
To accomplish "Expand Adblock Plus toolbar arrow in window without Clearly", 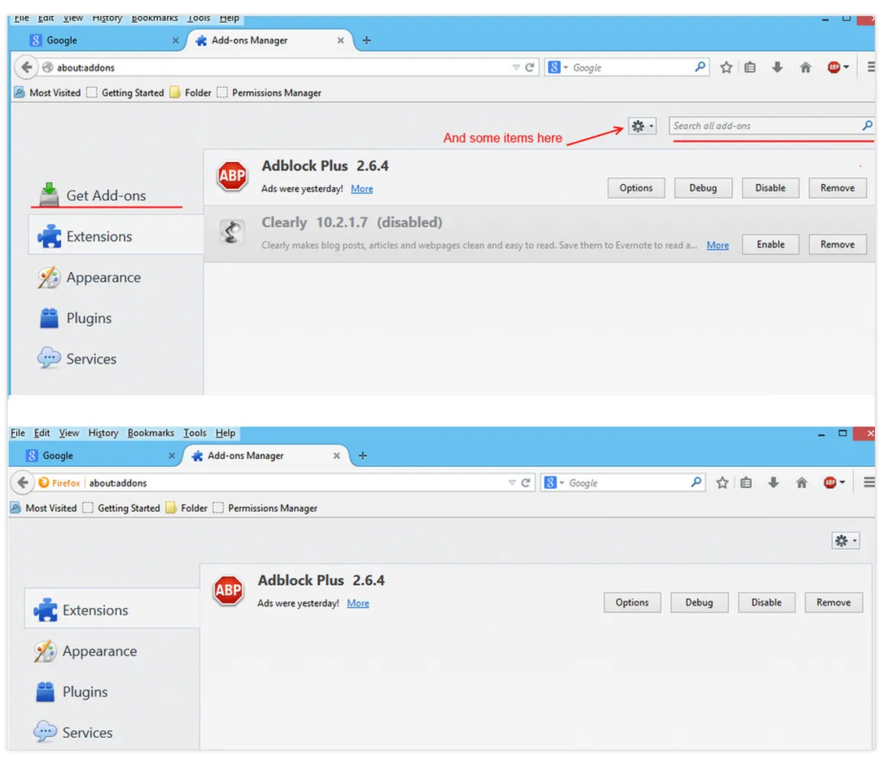I will [842, 483].
